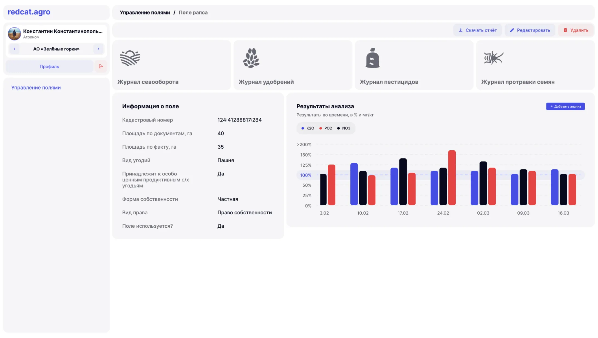Toggle the PO2 series in chart legend

click(325, 128)
